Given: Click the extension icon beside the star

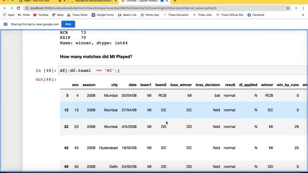Looking at the screenshot, I should 296,8.
